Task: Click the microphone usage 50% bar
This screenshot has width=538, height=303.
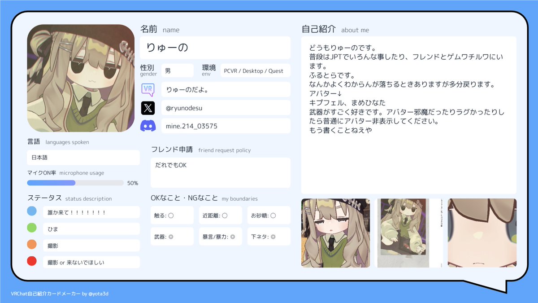Action: click(x=75, y=183)
